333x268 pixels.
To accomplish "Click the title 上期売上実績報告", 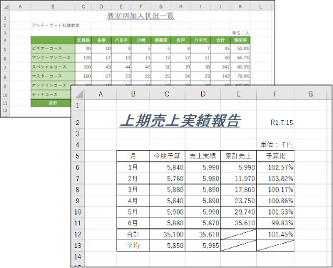I will tap(180, 120).
